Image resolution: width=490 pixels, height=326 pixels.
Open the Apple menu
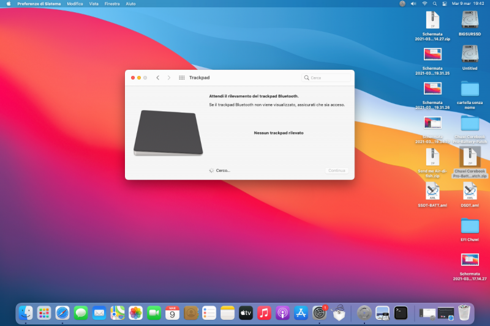(9, 4)
